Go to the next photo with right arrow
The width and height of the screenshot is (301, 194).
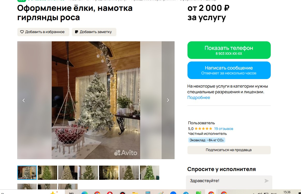[168, 100]
